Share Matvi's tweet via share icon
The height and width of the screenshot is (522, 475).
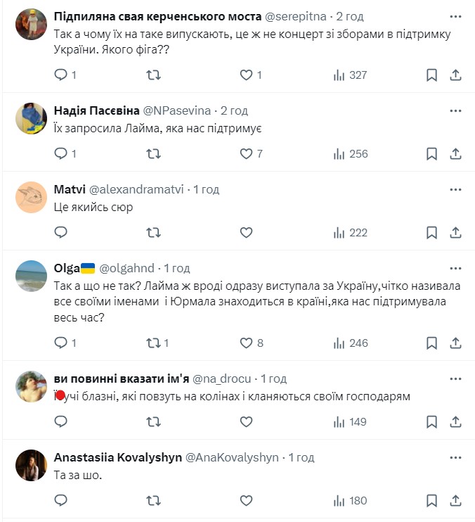[x=455, y=232]
